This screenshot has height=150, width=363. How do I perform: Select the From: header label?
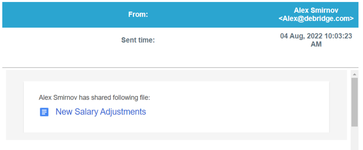(x=138, y=15)
